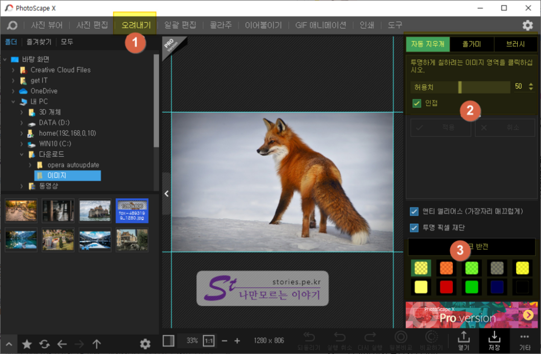Expand the 동영상 folder in tree
Screen dimensions: 541x354
21,186
